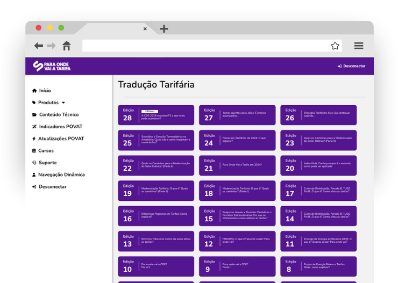Open Cursos in the sidebar
This screenshot has width=398, height=283.
tap(46, 151)
